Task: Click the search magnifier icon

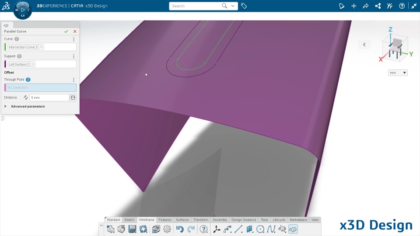Action: point(224,6)
